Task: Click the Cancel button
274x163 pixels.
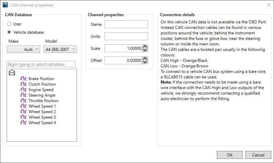Action: 258,155
